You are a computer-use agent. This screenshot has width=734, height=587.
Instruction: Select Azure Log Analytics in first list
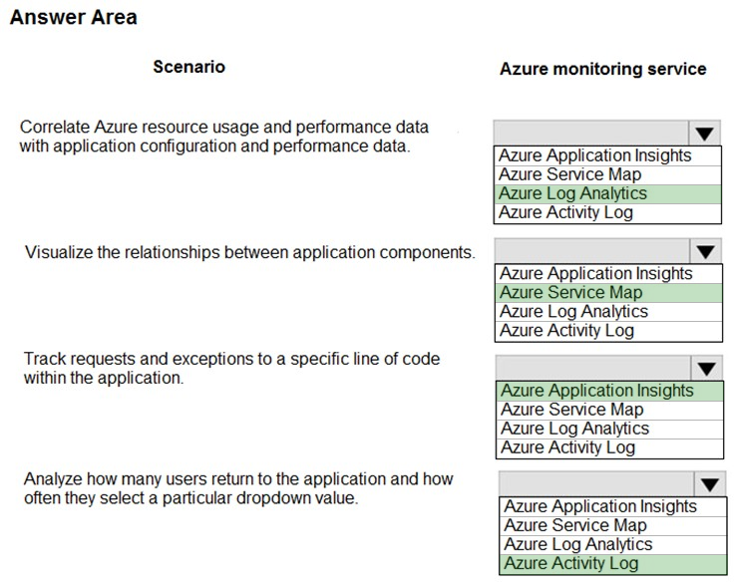(607, 194)
